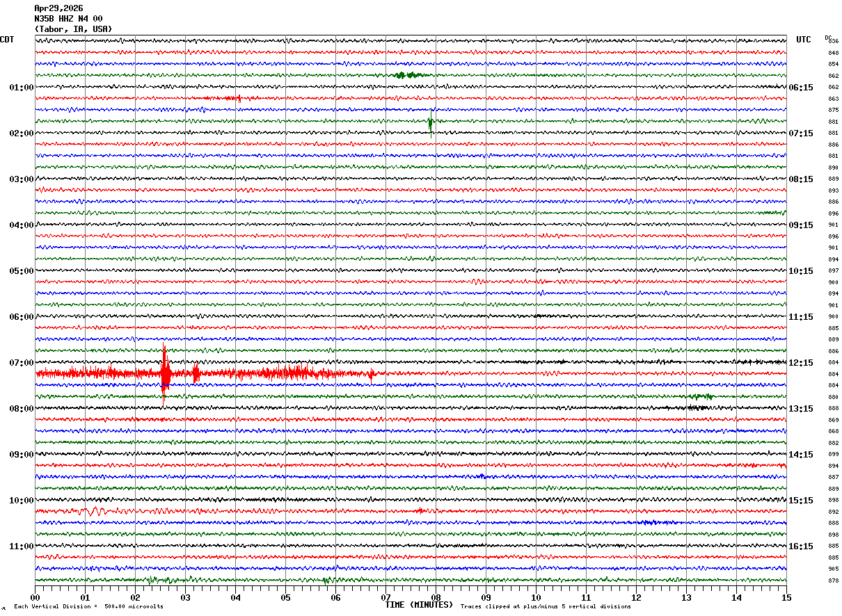Click the 06:15 UTC time label
This screenshot has height=616, width=842.
pos(801,88)
